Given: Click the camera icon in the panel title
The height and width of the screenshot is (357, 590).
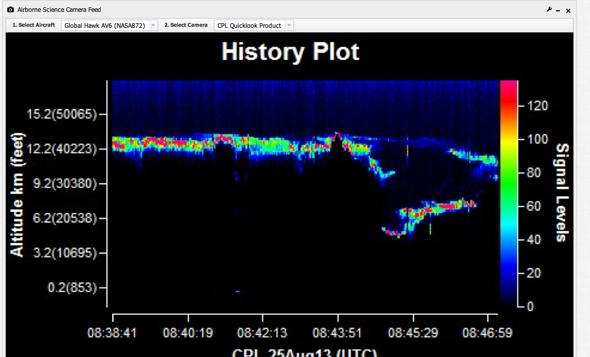Looking at the screenshot, I should [10, 10].
